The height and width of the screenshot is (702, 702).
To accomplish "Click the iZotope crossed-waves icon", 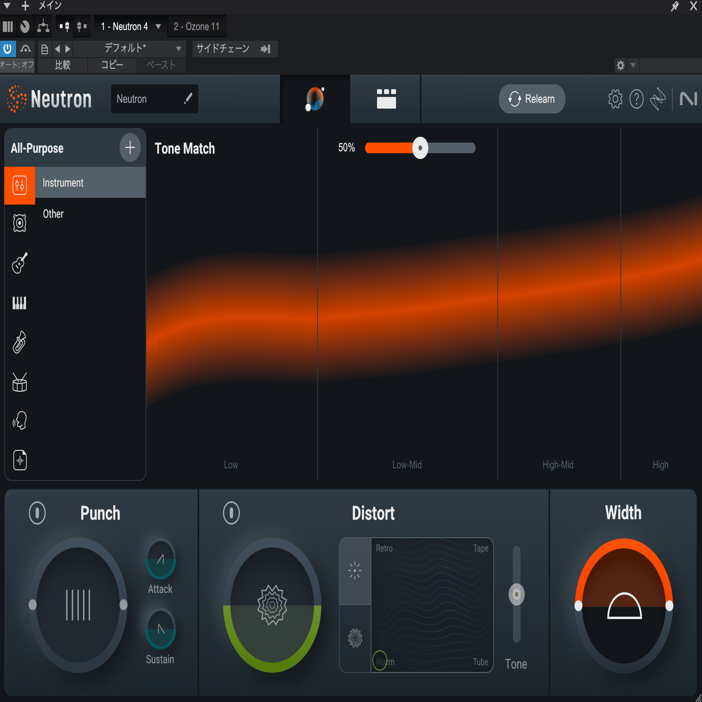I will pyautogui.click(x=658, y=99).
